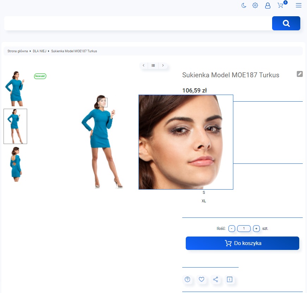Click the share icon
The height and width of the screenshot is (293, 307).
click(x=216, y=279)
